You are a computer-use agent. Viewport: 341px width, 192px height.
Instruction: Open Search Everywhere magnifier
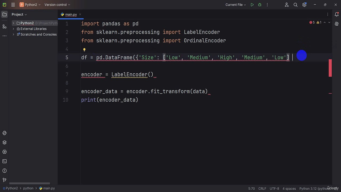295,5
